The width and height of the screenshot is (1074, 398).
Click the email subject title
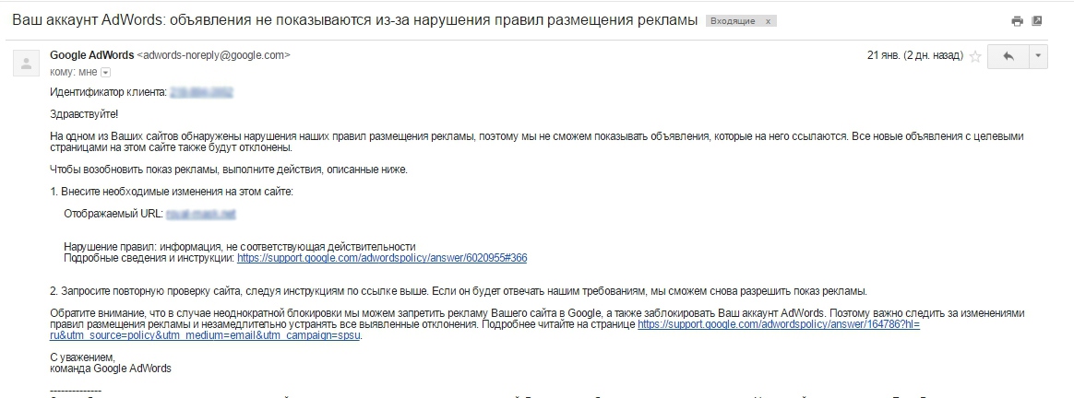(355, 20)
